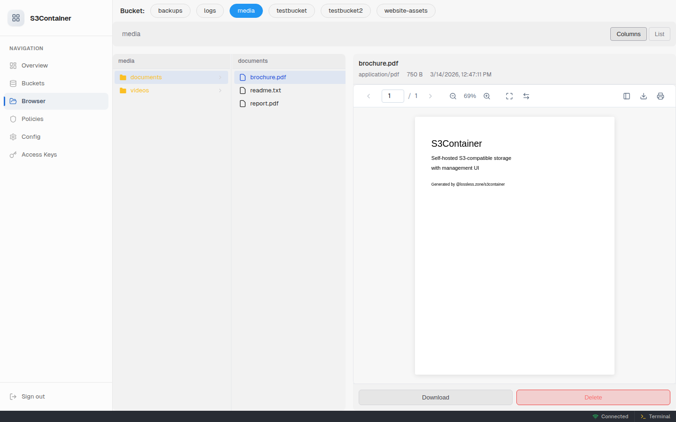
Task: Delete brochure.pdf using the Delete button
Action: pos(593,397)
